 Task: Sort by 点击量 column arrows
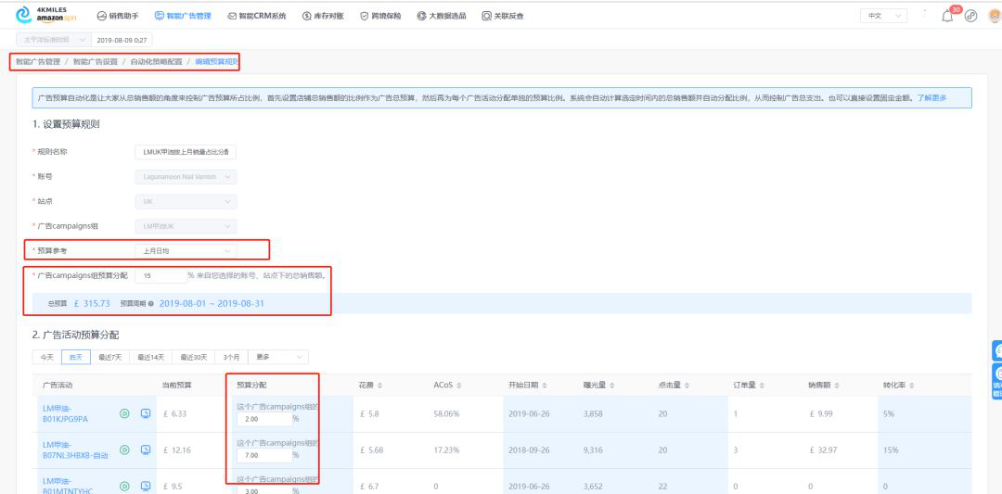[687, 386]
